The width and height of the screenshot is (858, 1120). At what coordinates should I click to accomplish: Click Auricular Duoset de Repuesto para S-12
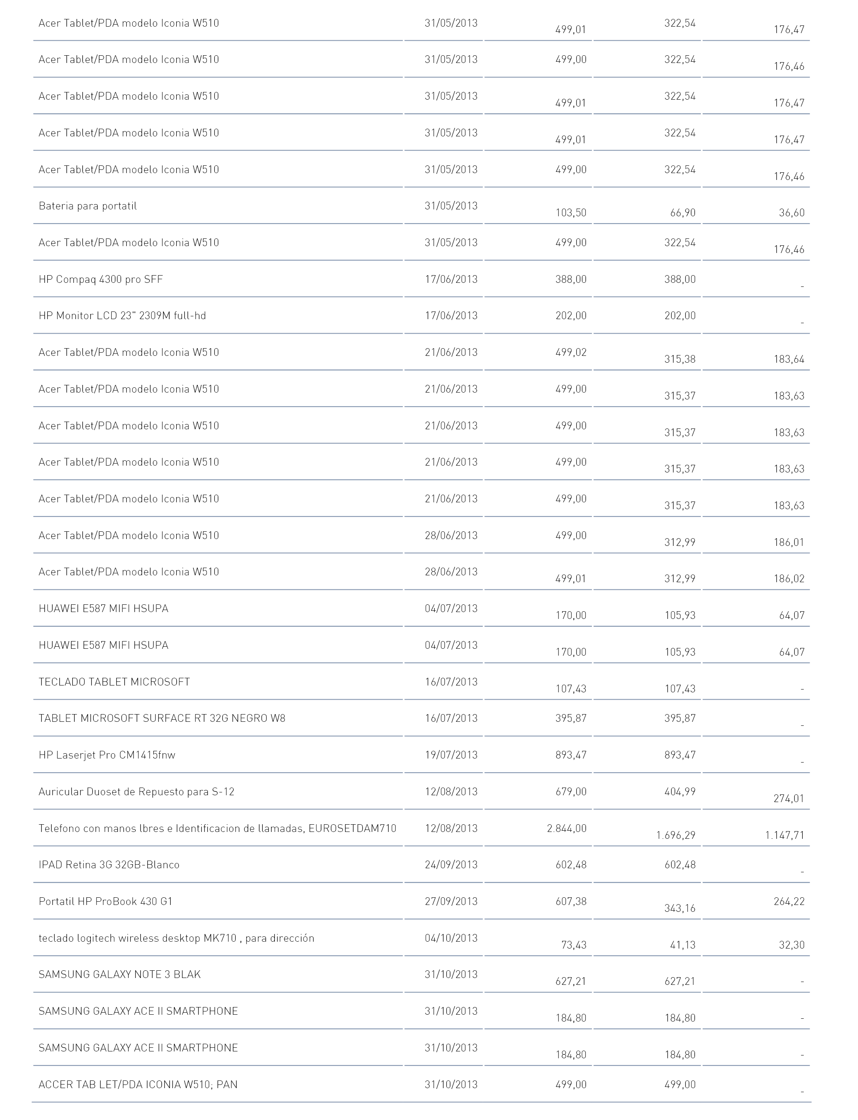point(136,792)
